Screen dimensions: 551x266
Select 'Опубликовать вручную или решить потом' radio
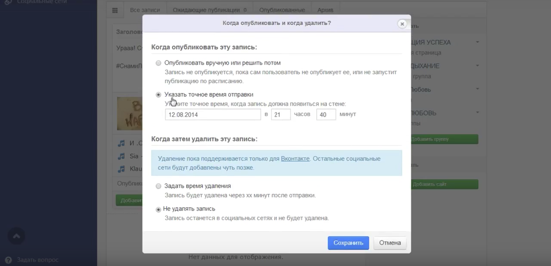point(159,63)
